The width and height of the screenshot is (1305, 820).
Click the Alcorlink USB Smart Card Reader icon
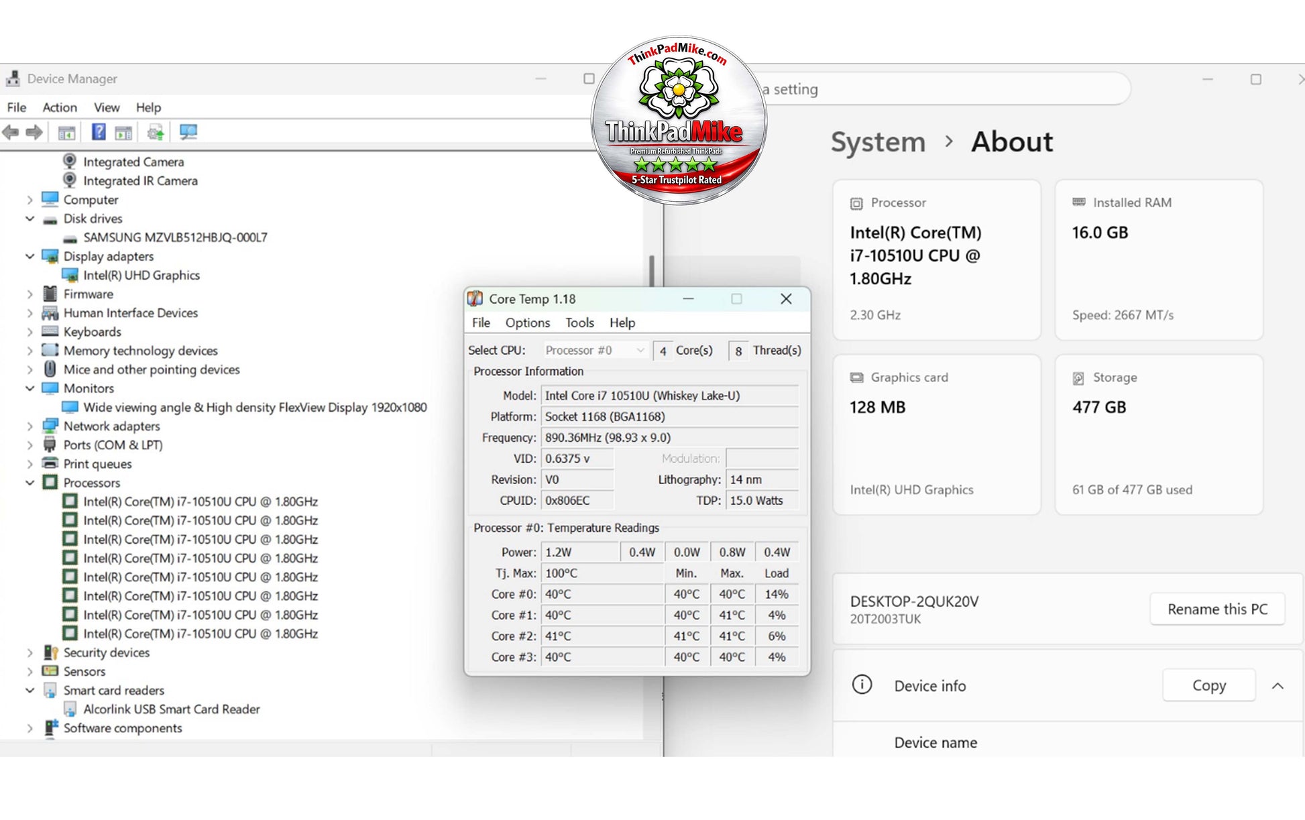pos(70,709)
